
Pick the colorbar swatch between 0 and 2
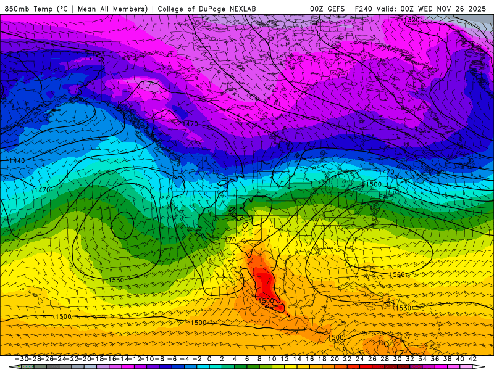click(216, 367)
